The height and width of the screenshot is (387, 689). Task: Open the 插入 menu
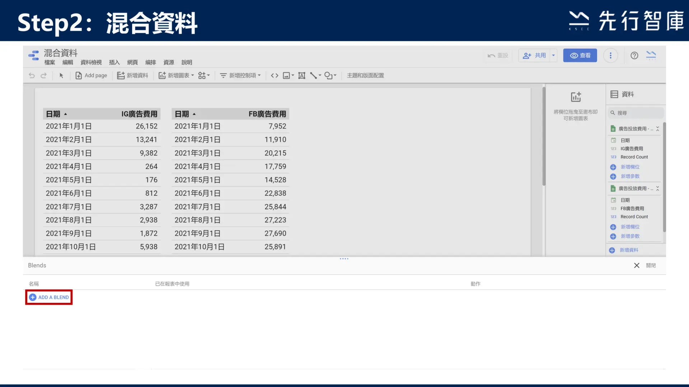point(114,62)
